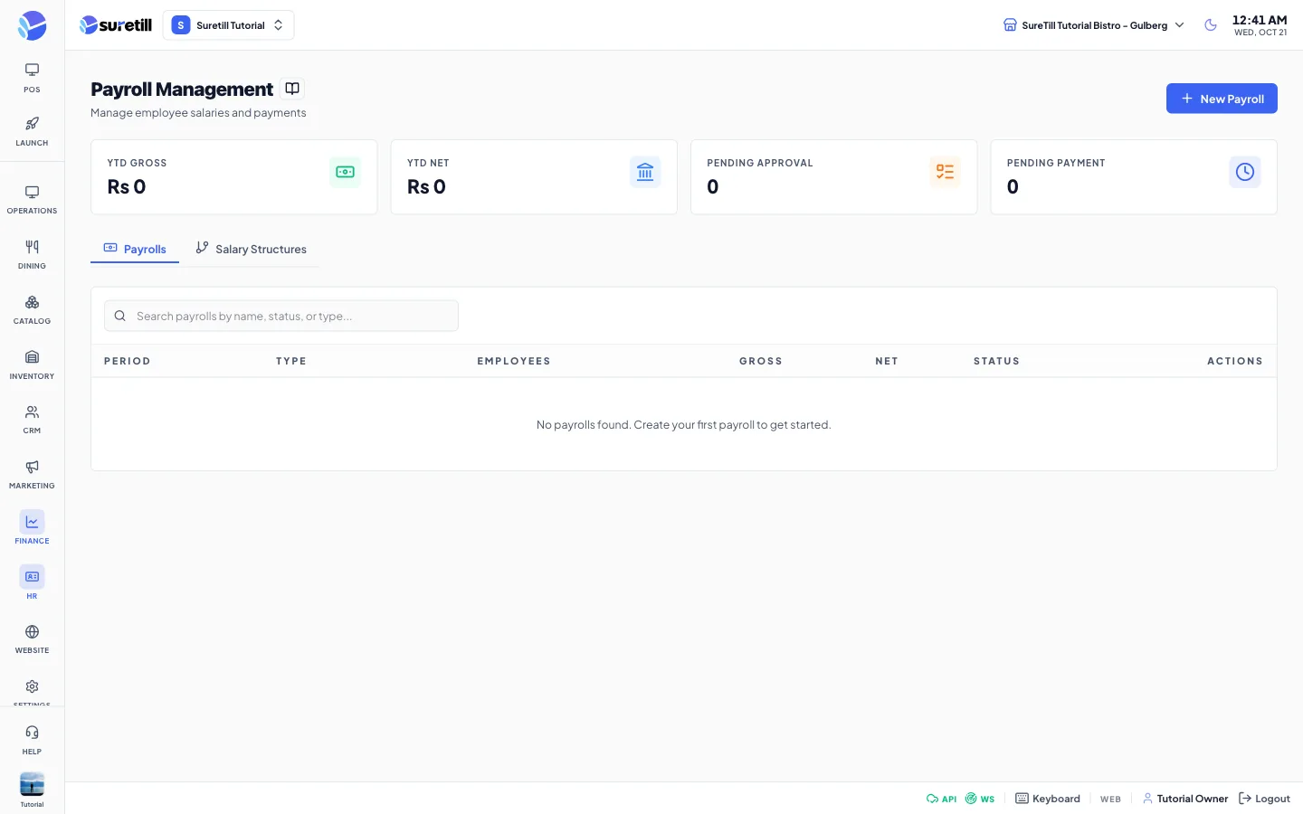
Task: Click the Tutorial avatar thumbnail in sidebar
Action: pos(32,784)
